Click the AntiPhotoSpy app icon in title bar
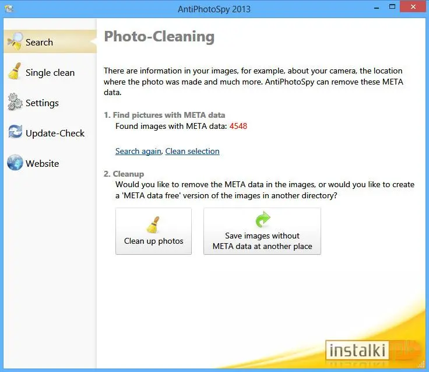Image resolution: width=429 pixels, height=372 pixels. click(9, 9)
